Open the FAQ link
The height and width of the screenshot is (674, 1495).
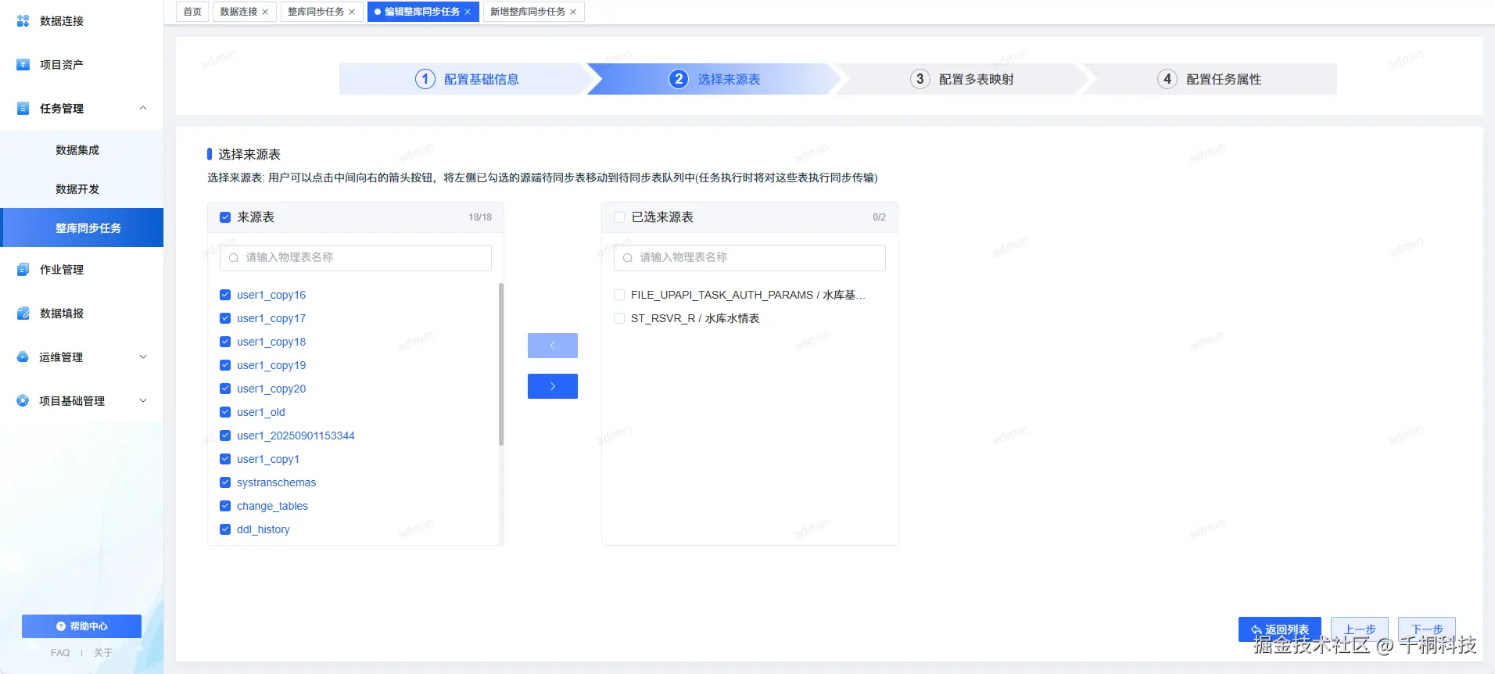pos(60,653)
